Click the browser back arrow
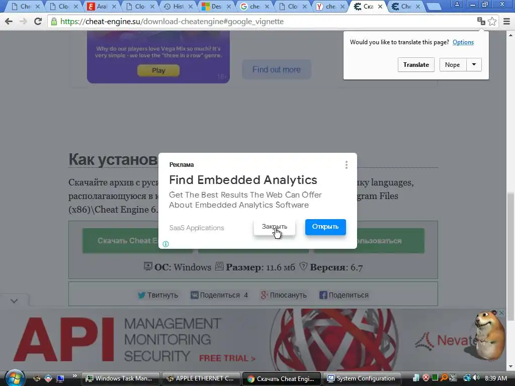The image size is (515, 386). click(x=9, y=22)
